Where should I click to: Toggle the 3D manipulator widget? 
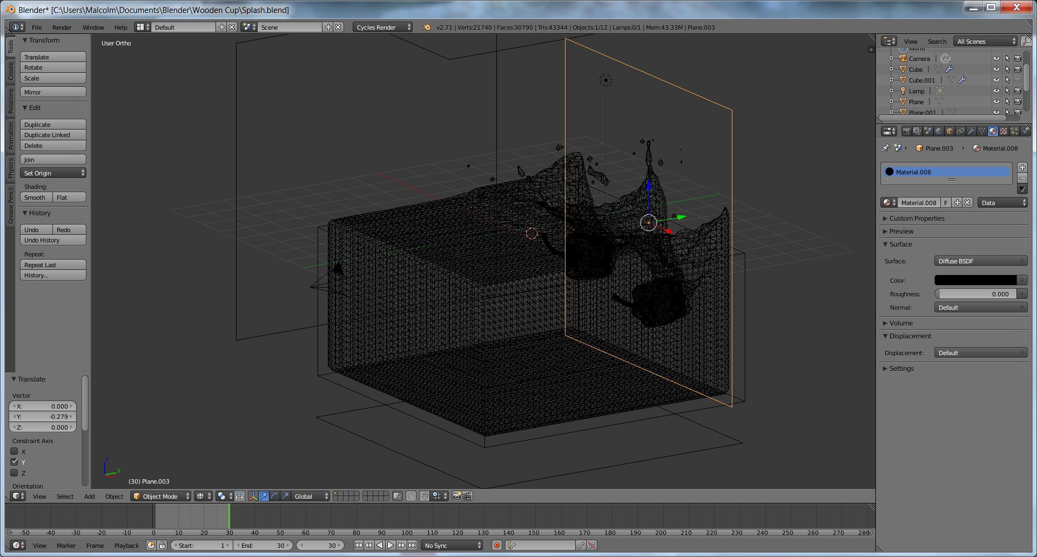point(253,496)
